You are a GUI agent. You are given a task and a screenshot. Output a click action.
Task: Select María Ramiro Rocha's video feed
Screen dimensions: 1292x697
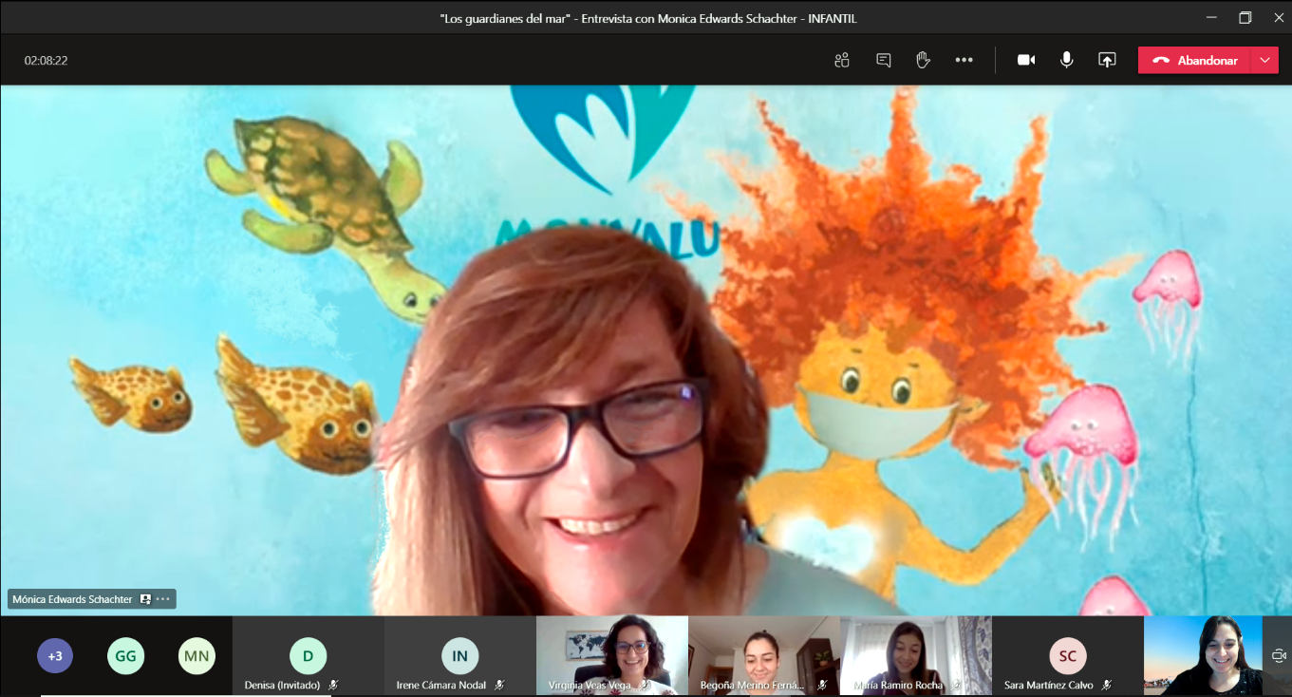click(916, 653)
